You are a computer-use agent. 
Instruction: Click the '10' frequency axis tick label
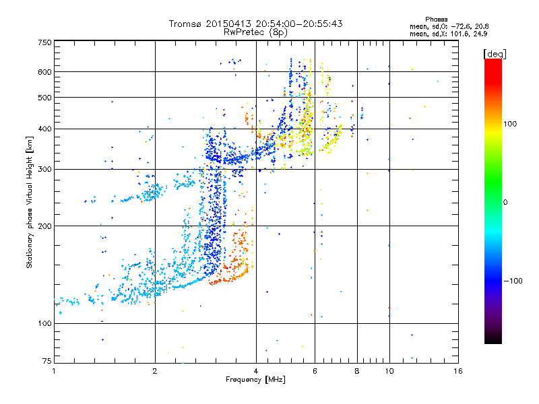pos(389,371)
